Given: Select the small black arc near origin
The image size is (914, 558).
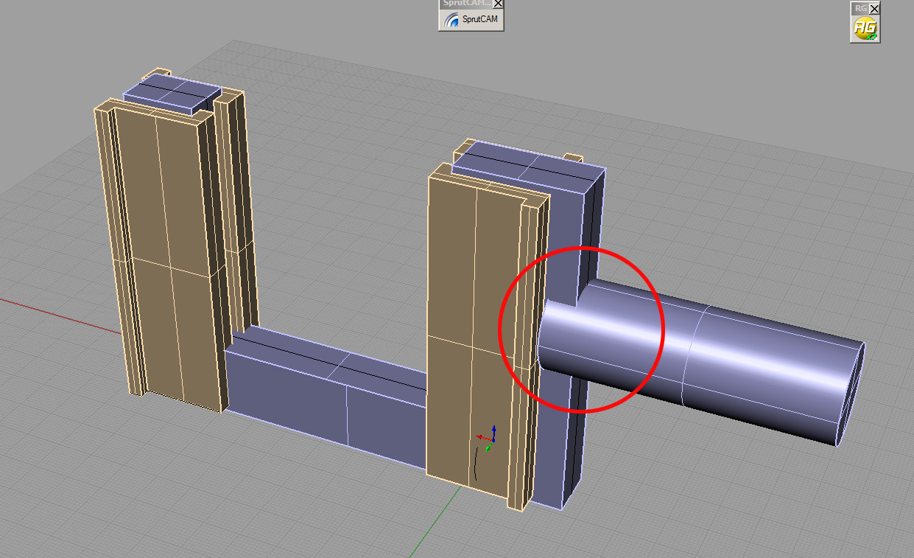Looking at the screenshot, I should [476, 464].
